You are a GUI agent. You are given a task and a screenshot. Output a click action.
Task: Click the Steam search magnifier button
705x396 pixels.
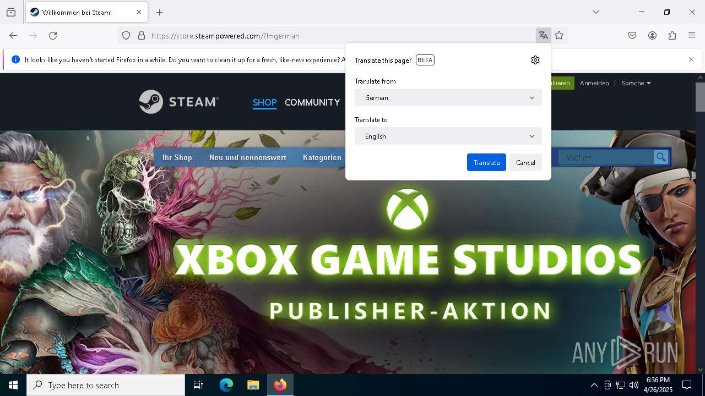coord(661,157)
